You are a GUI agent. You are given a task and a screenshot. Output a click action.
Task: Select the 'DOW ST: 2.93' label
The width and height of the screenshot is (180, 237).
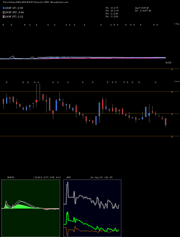tap(14, 8)
